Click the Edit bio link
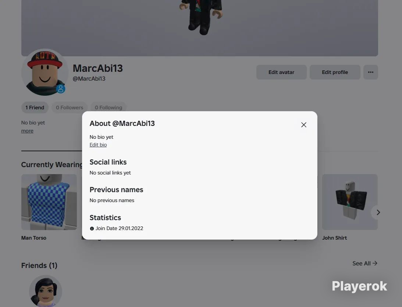 pos(98,145)
